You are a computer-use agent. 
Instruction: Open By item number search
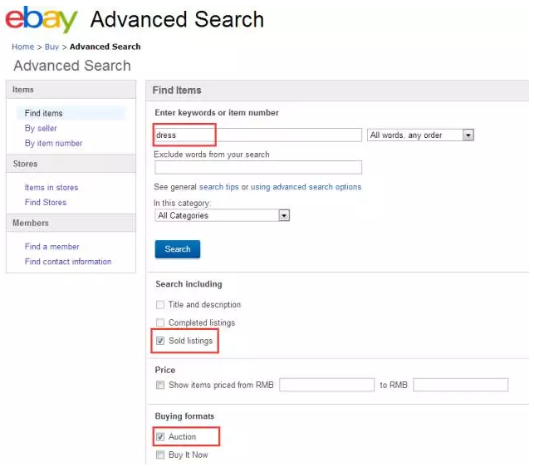(53, 143)
